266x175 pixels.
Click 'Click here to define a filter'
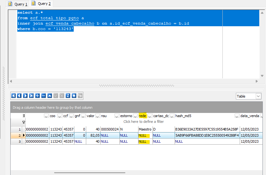coord(144,122)
